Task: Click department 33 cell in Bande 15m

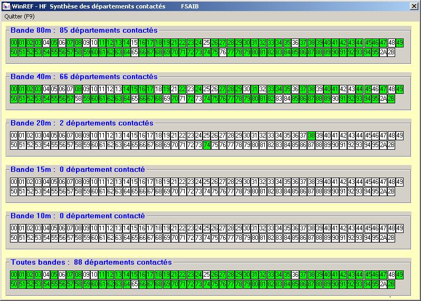Action: point(271,182)
